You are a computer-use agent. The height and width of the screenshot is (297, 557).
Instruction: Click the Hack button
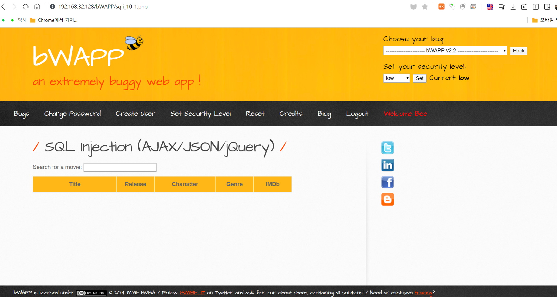coord(519,51)
